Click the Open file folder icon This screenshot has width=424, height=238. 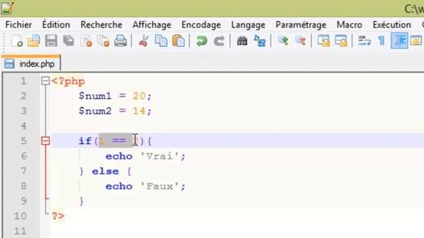pyautogui.click(x=34, y=41)
